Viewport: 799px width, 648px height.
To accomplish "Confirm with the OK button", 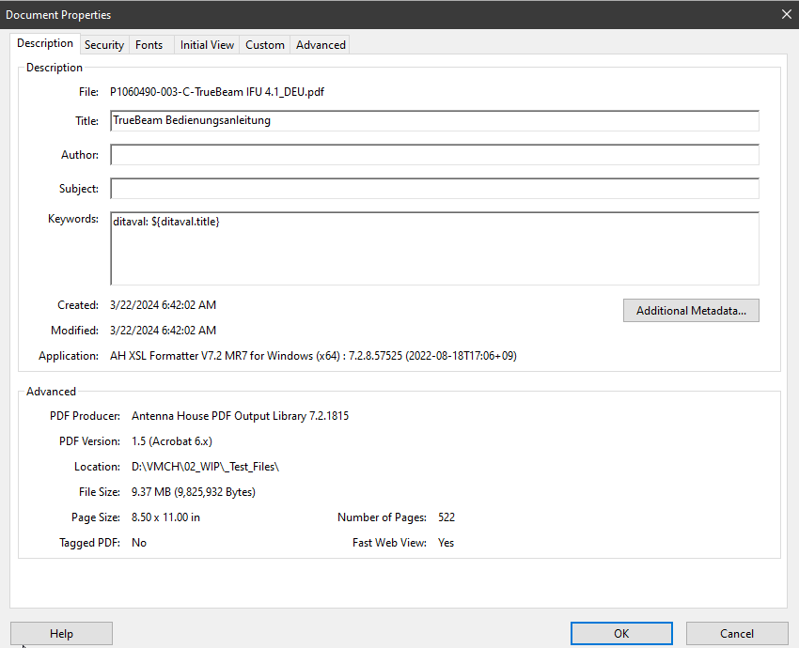I will click(x=621, y=634).
